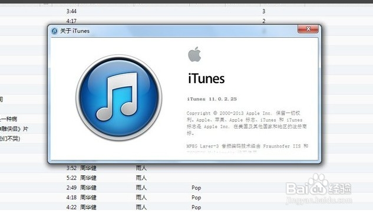The height and width of the screenshot is (213, 373).
Task: Click the small iTunes icon in dialog title bar
Action: [x=54, y=31]
